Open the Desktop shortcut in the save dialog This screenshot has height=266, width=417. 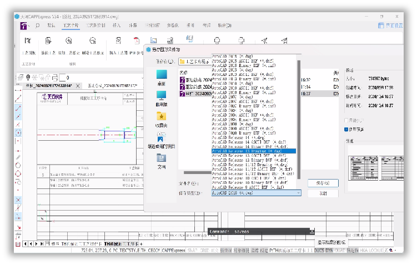coord(162,77)
